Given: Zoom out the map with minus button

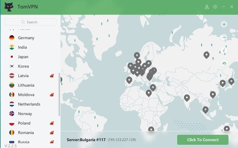Looking at the screenshot, I should point(224,37).
